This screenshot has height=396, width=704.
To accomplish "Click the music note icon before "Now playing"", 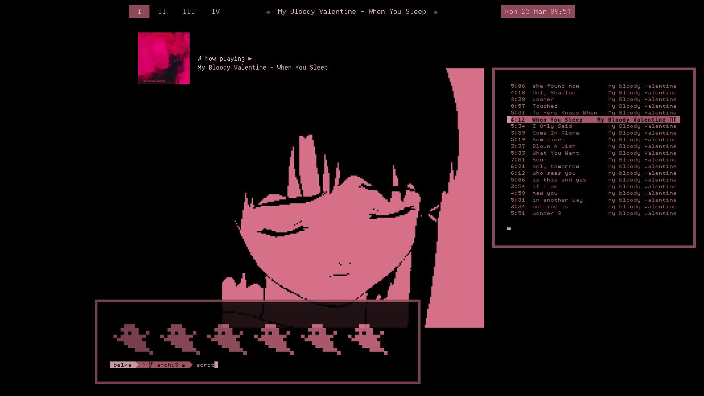I will pos(200,58).
